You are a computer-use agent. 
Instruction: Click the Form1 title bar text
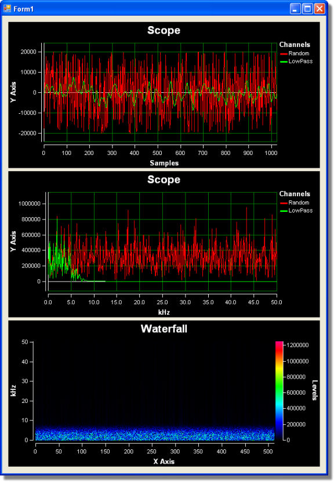click(23, 9)
